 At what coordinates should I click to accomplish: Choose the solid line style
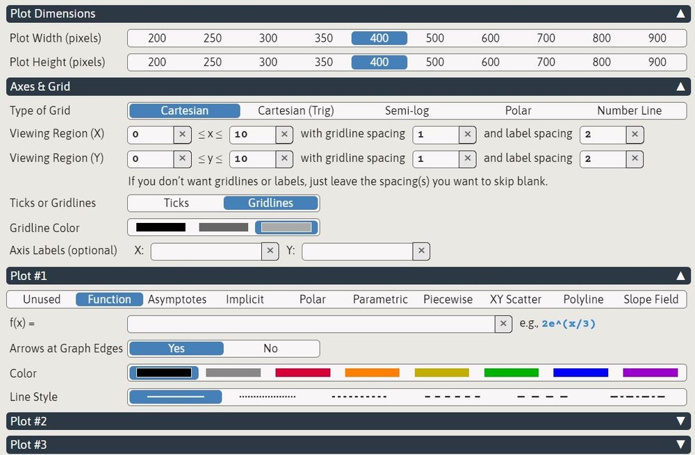(176, 397)
